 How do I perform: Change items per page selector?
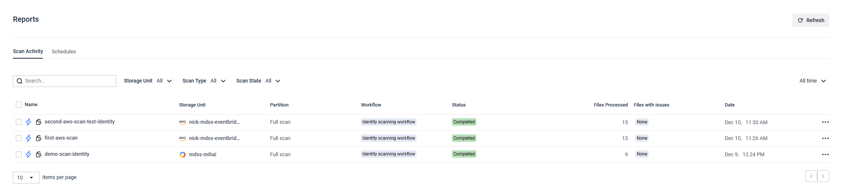(26, 178)
